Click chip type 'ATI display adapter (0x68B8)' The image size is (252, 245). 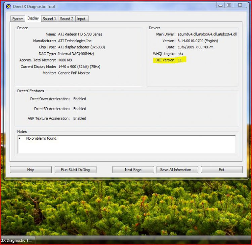[x=82, y=47]
